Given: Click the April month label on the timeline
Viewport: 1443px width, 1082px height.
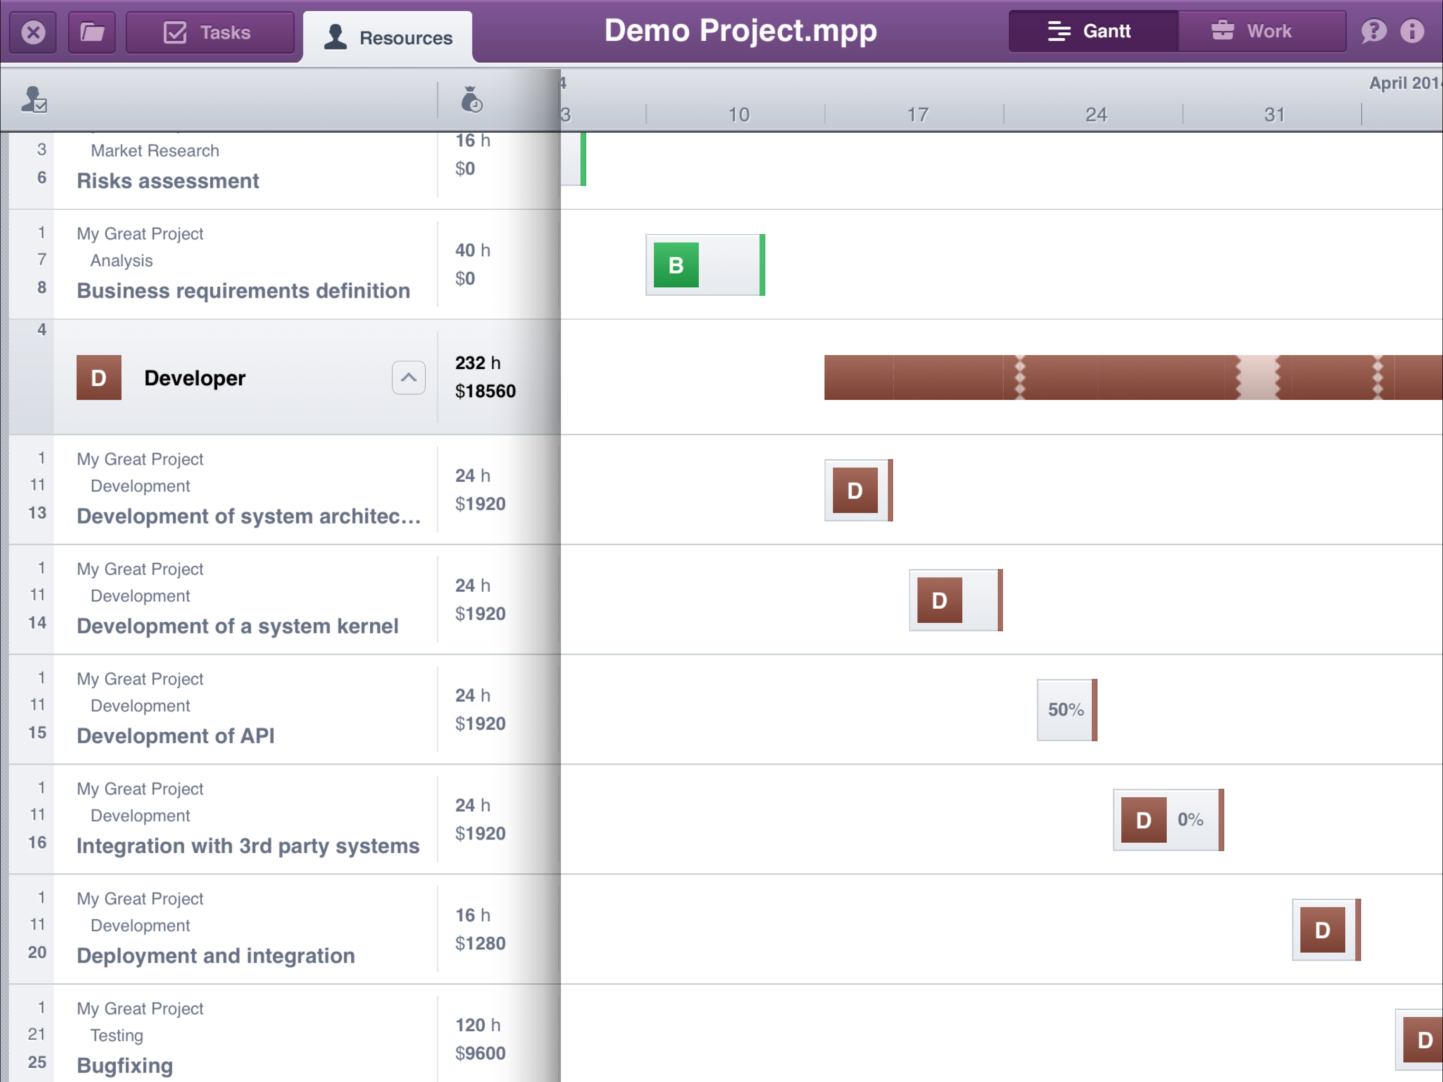Looking at the screenshot, I should click(1405, 83).
